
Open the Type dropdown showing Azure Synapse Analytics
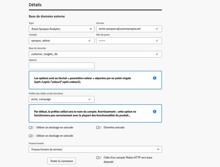pyautogui.click(x=62, y=29)
